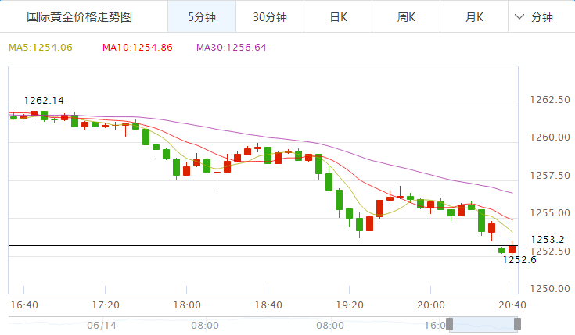The width and height of the screenshot is (575, 335).
Task: Switch to the 30分钟 chart tab
Action: (x=269, y=17)
